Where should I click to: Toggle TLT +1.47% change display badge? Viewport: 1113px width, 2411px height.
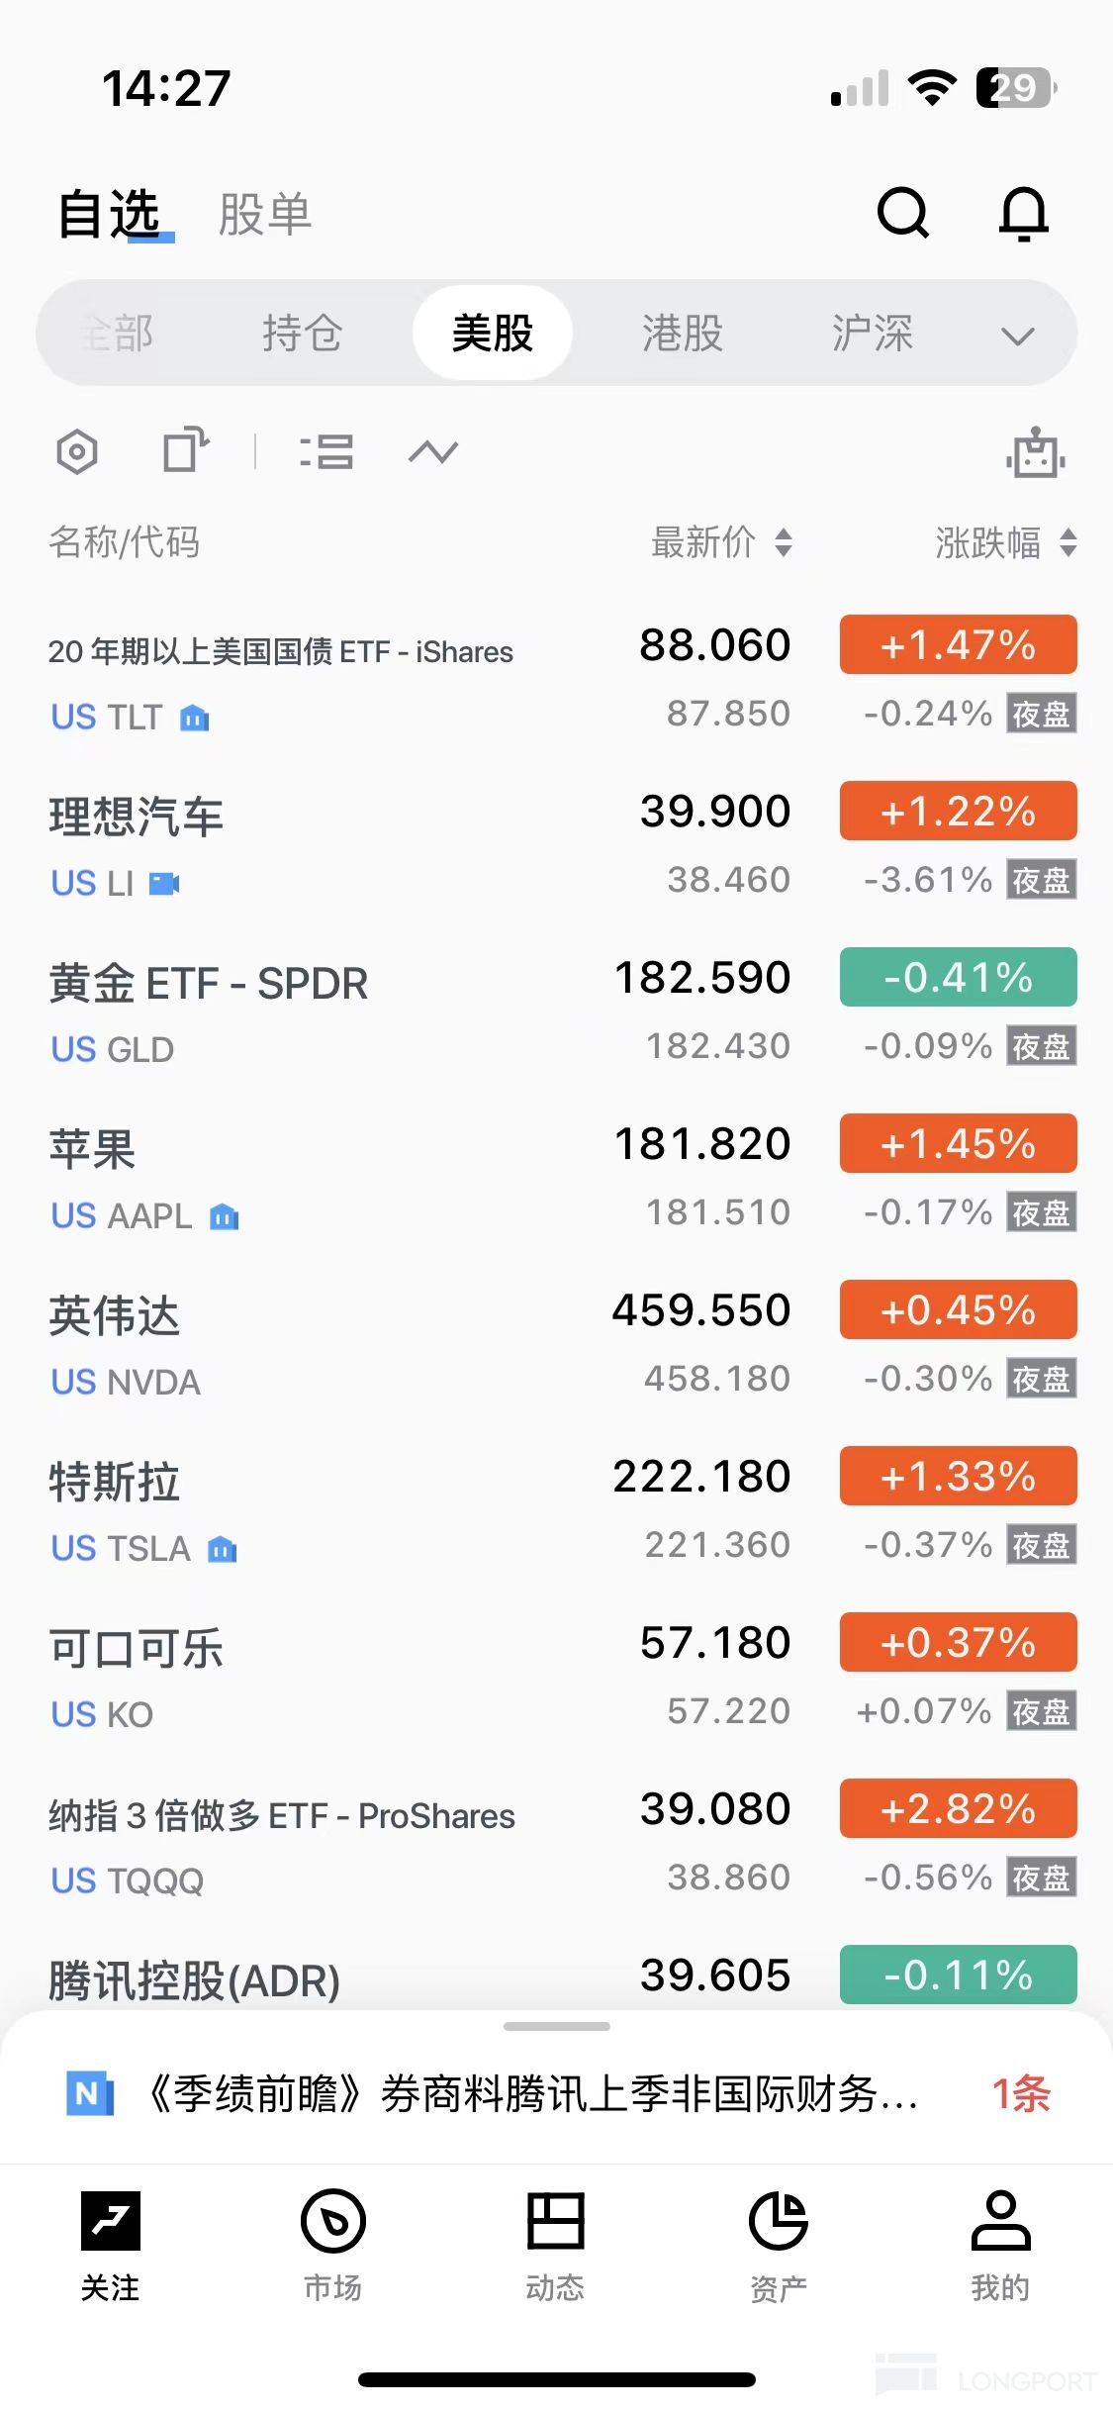[x=958, y=645]
